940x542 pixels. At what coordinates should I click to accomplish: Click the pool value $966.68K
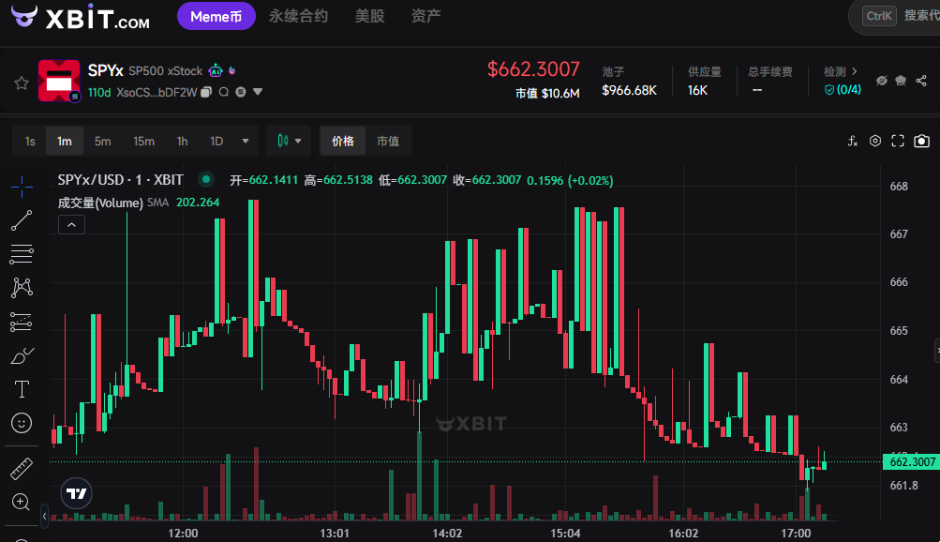pos(630,90)
